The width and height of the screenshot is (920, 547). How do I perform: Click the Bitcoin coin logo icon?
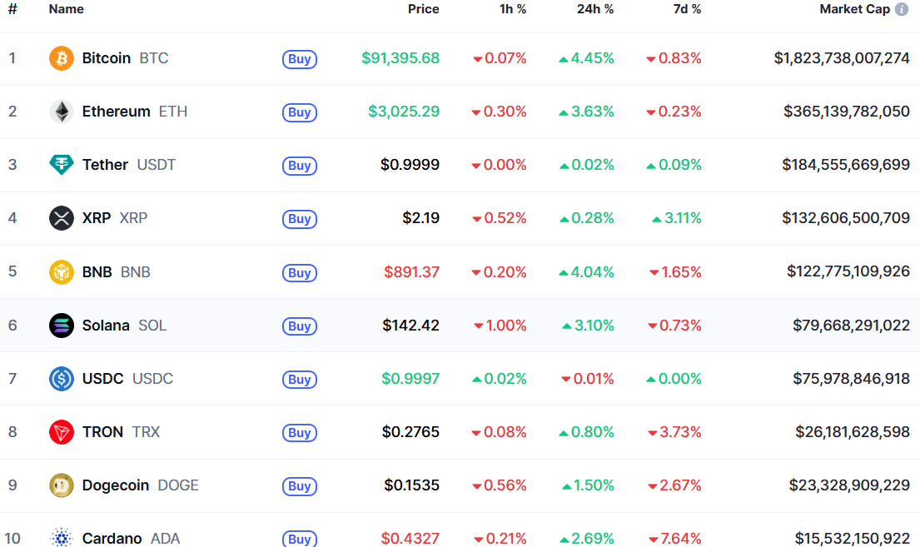pos(62,58)
